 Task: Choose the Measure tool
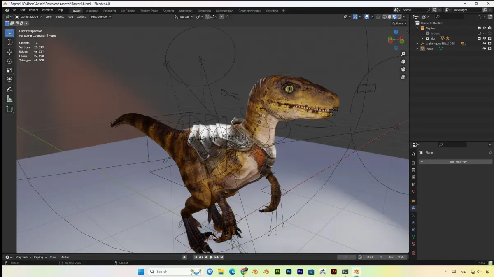click(x=9, y=99)
